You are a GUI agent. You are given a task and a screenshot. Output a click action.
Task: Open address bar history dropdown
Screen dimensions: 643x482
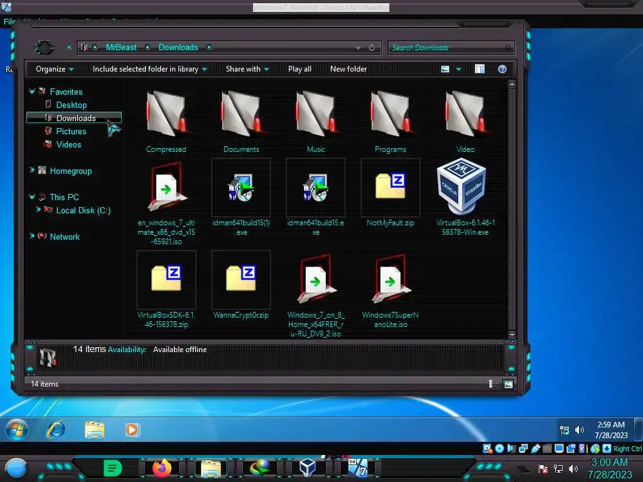(x=359, y=48)
